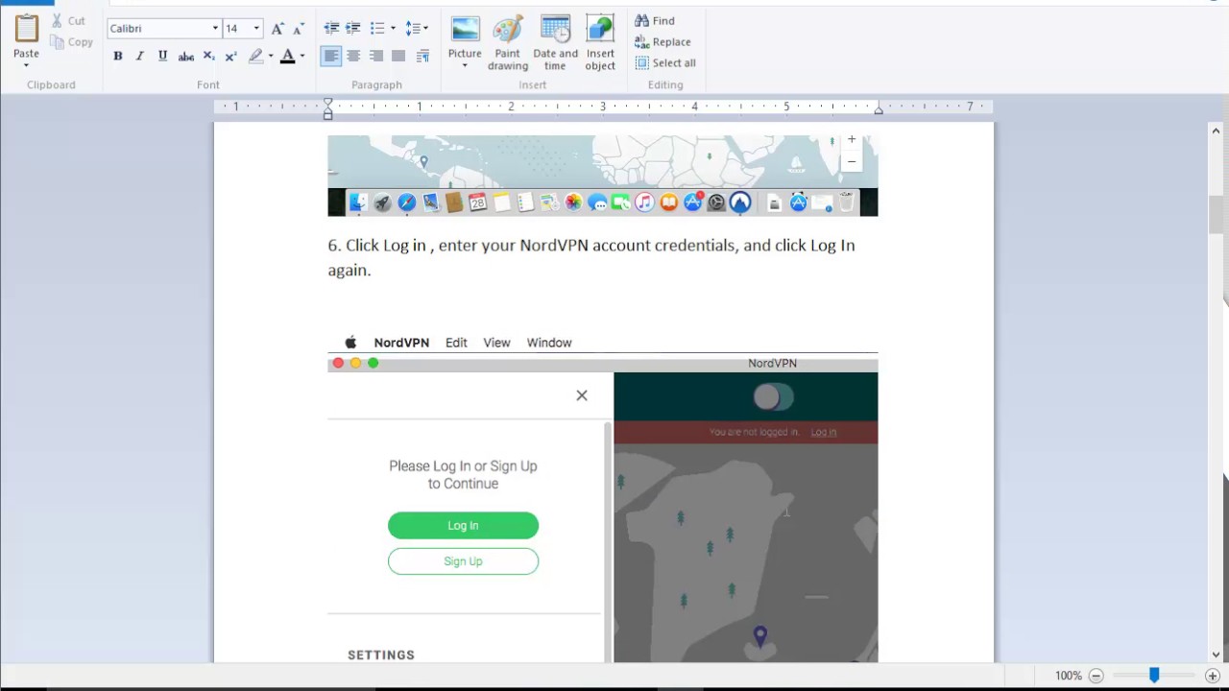Screen dimensions: 1229x691
Task: Open the Window menu in Mac menu bar
Action: click(x=549, y=343)
